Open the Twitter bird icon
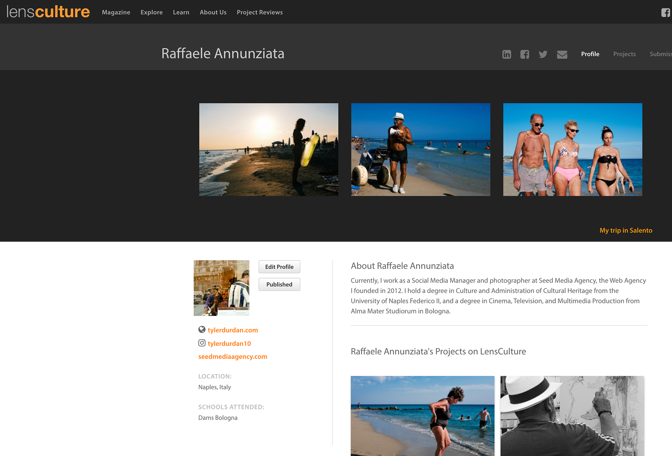Screen dimensions: 672x456 [x=543, y=54]
